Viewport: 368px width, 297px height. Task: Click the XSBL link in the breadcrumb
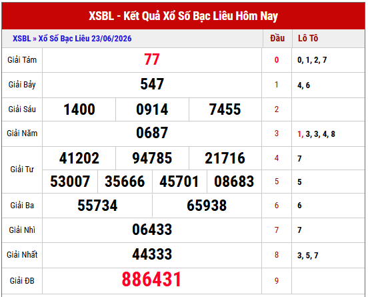pos(21,39)
